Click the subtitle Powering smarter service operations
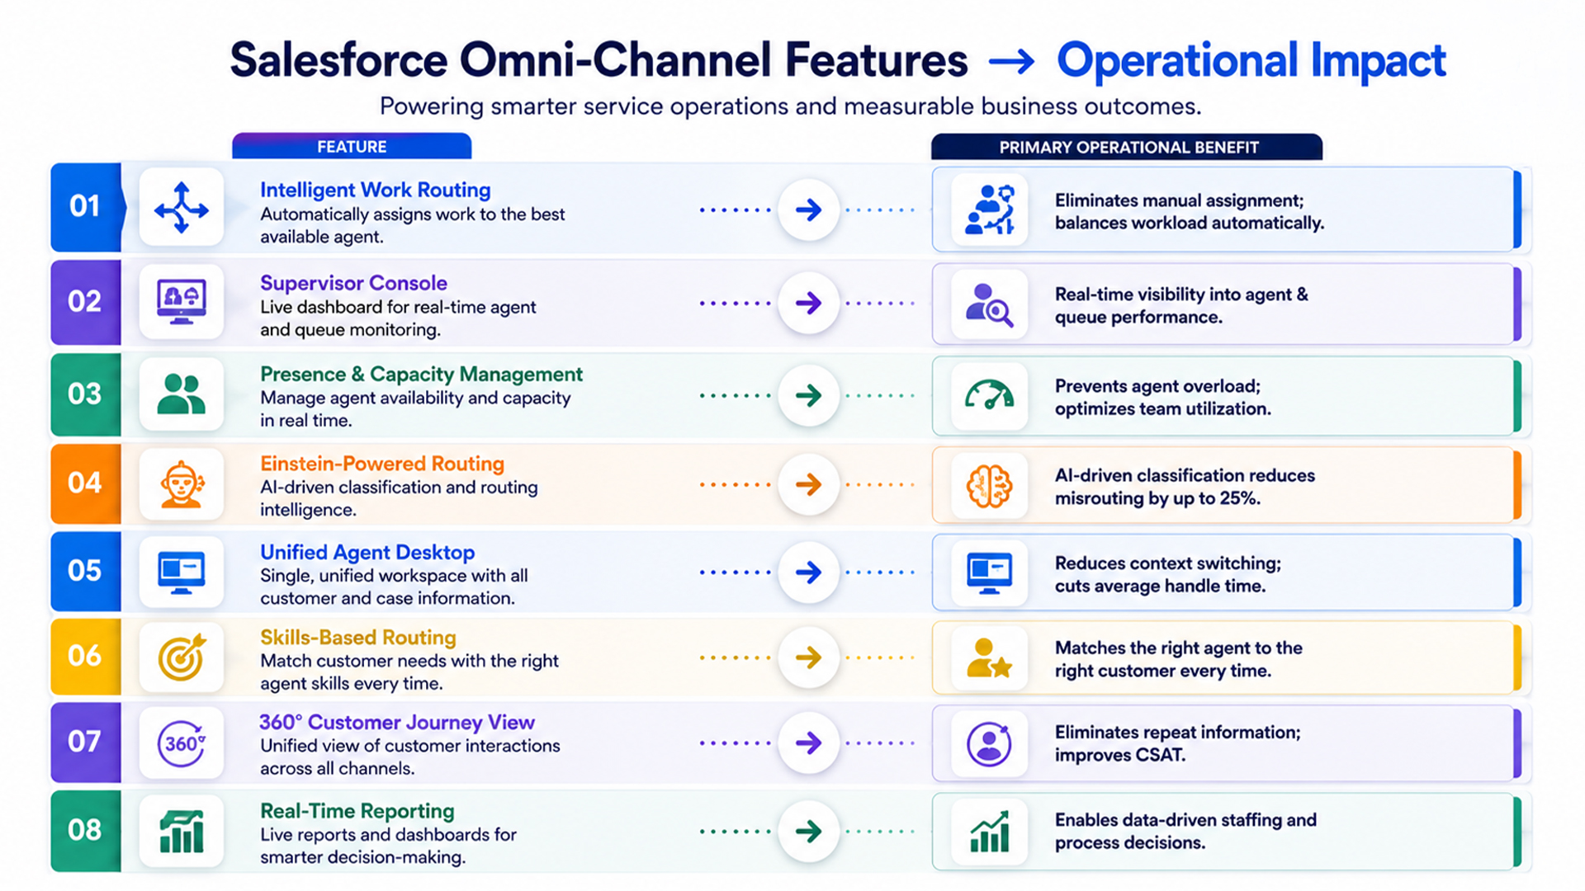Viewport: 1585px width, 891px height. (790, 106)
